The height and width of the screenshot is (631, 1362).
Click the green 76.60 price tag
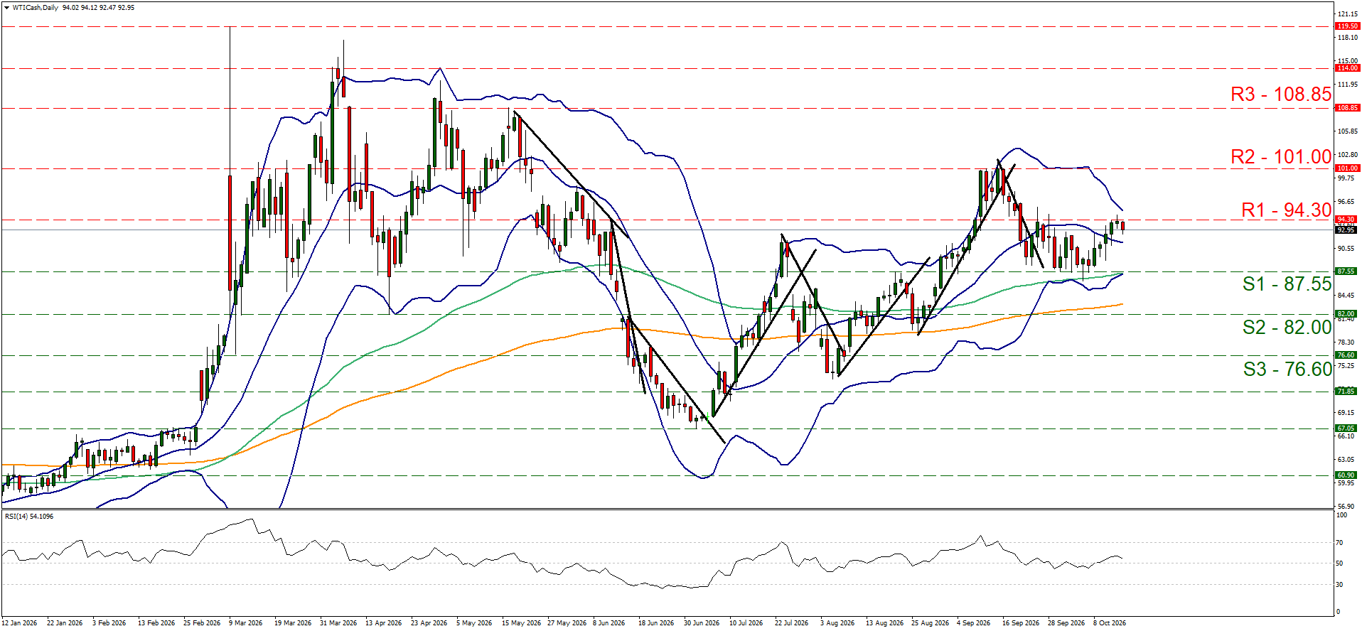1346,355
